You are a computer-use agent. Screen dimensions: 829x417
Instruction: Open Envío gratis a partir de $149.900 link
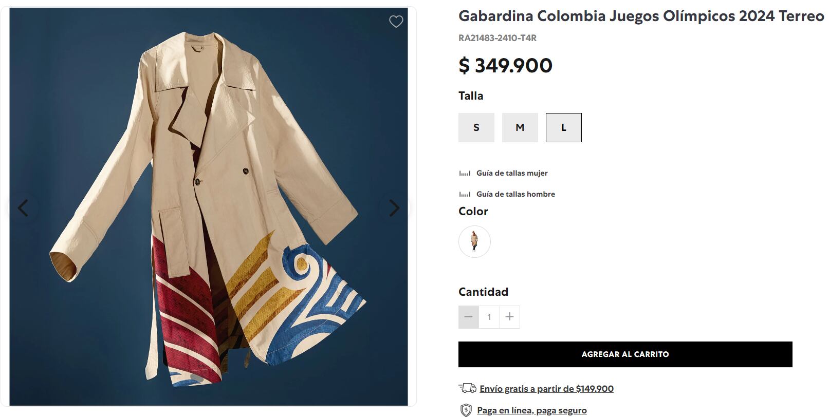[x=546, y=389]
